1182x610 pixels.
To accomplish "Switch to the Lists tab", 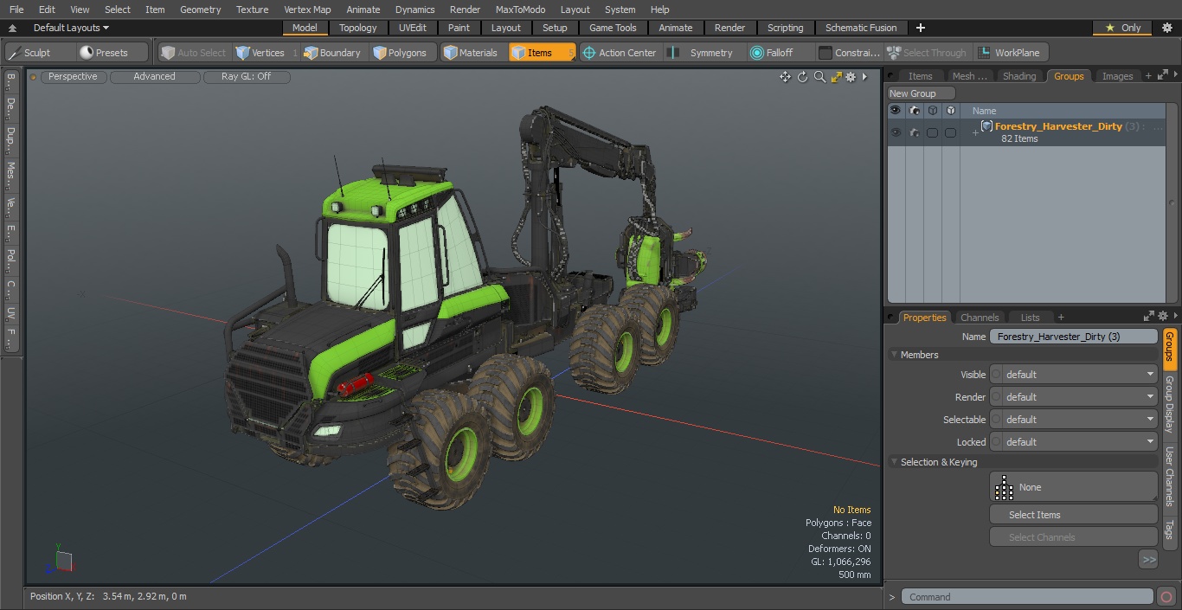I will pos(1030,318).
